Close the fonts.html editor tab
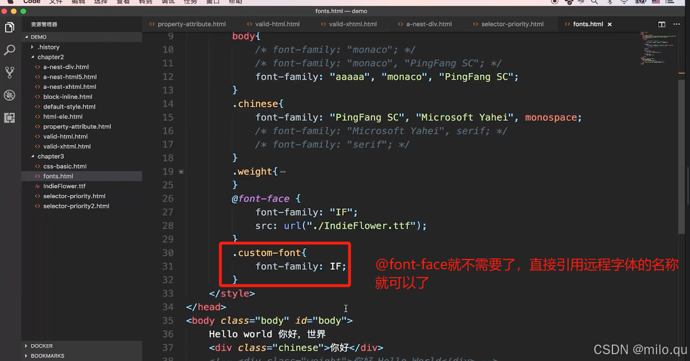Viewport: 690px width, 361px height. pos(610,24)
